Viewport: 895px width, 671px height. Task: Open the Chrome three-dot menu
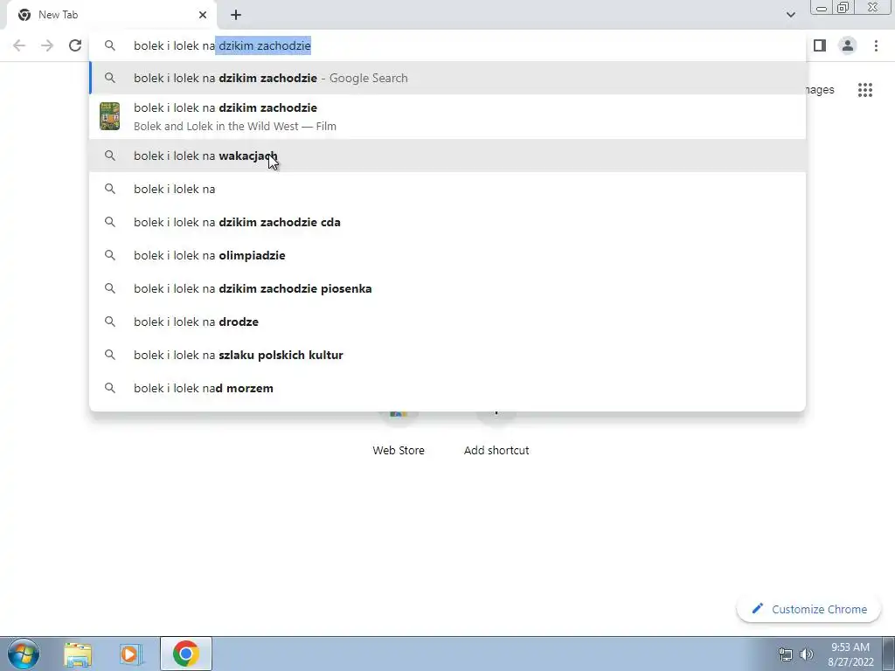click(x=876, y=45)
